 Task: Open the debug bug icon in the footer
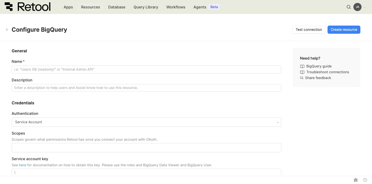[355, 180]
